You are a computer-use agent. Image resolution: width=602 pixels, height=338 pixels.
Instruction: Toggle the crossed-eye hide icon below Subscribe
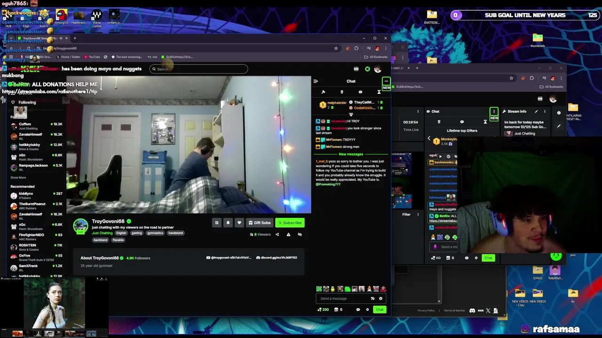click(300, 234)
